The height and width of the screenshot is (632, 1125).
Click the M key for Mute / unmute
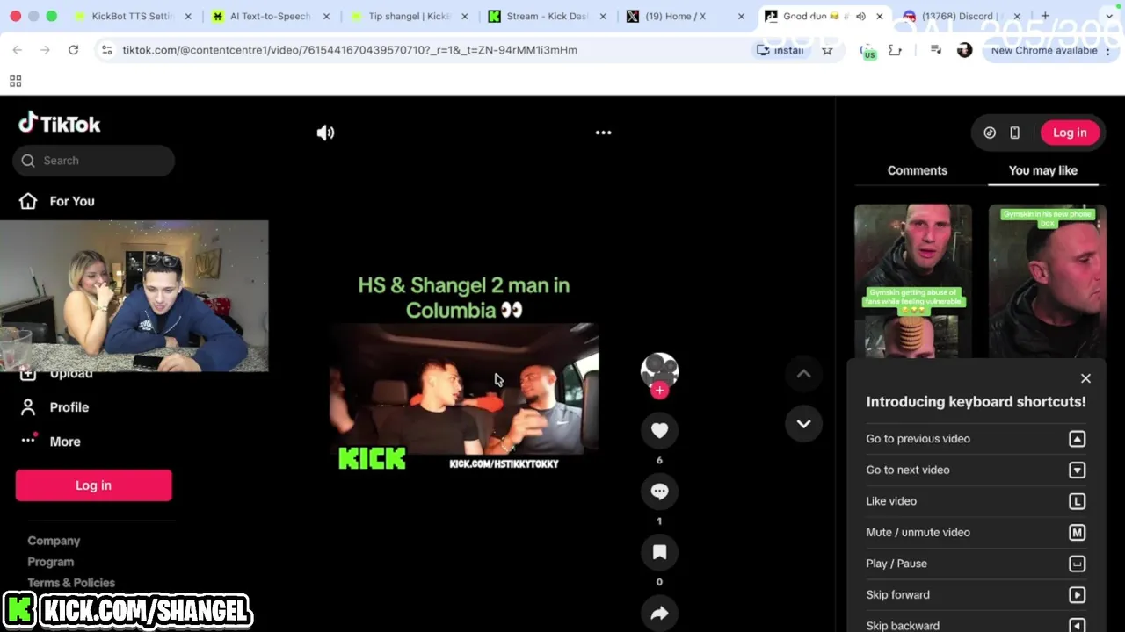[x=1077, y=532]
